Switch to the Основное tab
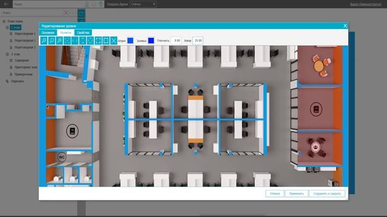 pos(48,33)
